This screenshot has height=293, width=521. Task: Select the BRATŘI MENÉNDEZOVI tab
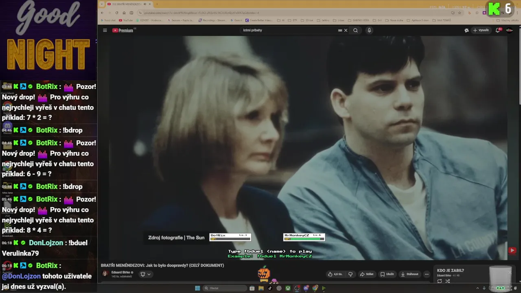(x=124, y=4)
